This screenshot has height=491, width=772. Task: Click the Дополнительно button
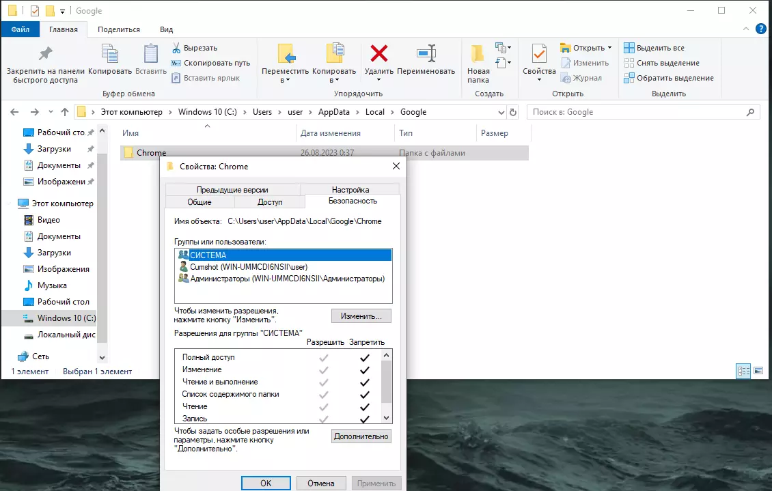tap(361, 436)
